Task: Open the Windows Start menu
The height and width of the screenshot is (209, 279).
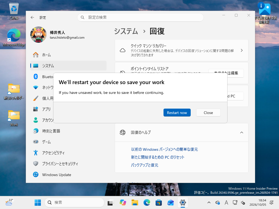Action: 38,202
